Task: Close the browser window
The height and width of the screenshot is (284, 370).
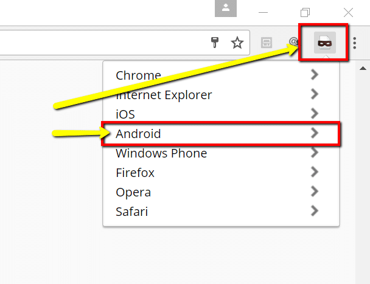Action: pyautogui.click(x=348, y=13)
